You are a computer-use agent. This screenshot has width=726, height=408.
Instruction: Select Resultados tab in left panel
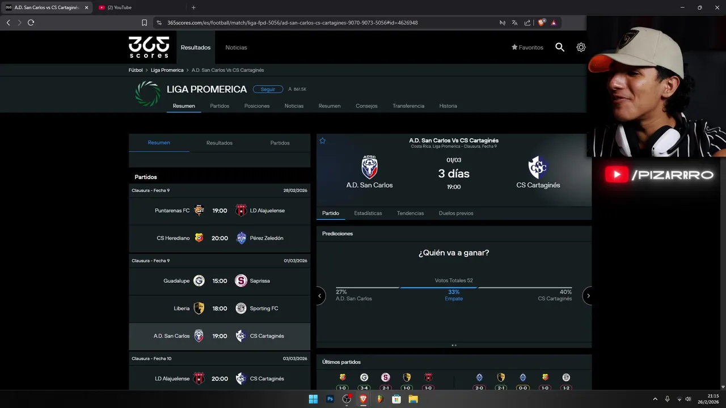pyautogui.click(x=220, y=143)
